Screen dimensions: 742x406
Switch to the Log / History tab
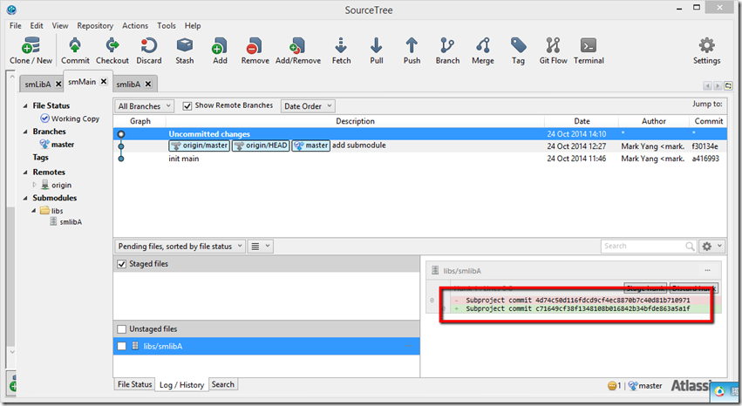pyautogui.click(x=181, y=385)
